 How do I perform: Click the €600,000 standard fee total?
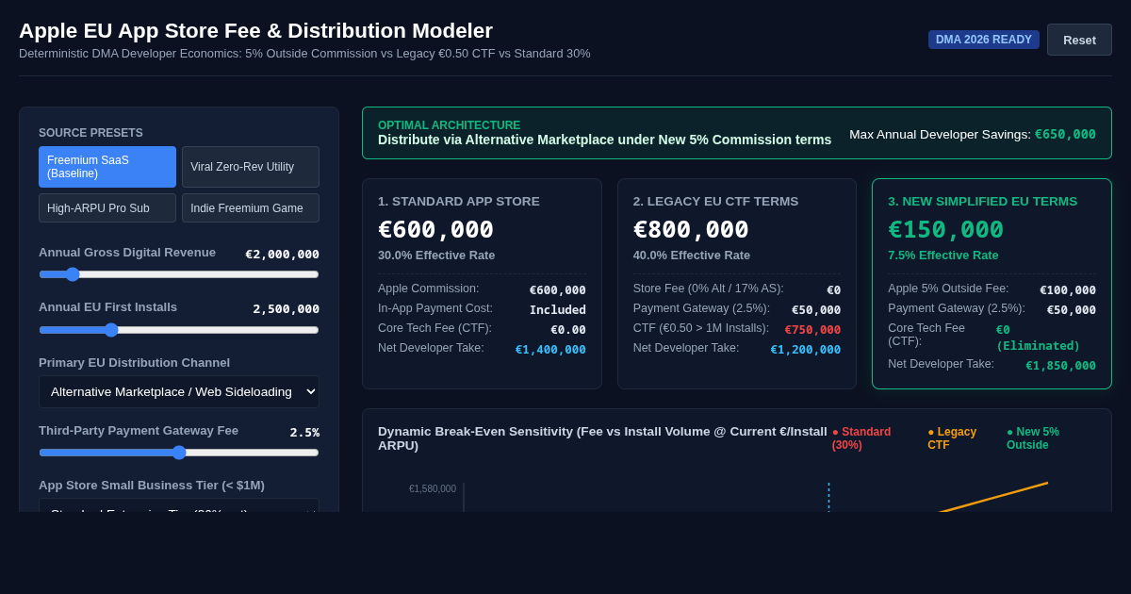click(435, 229)
